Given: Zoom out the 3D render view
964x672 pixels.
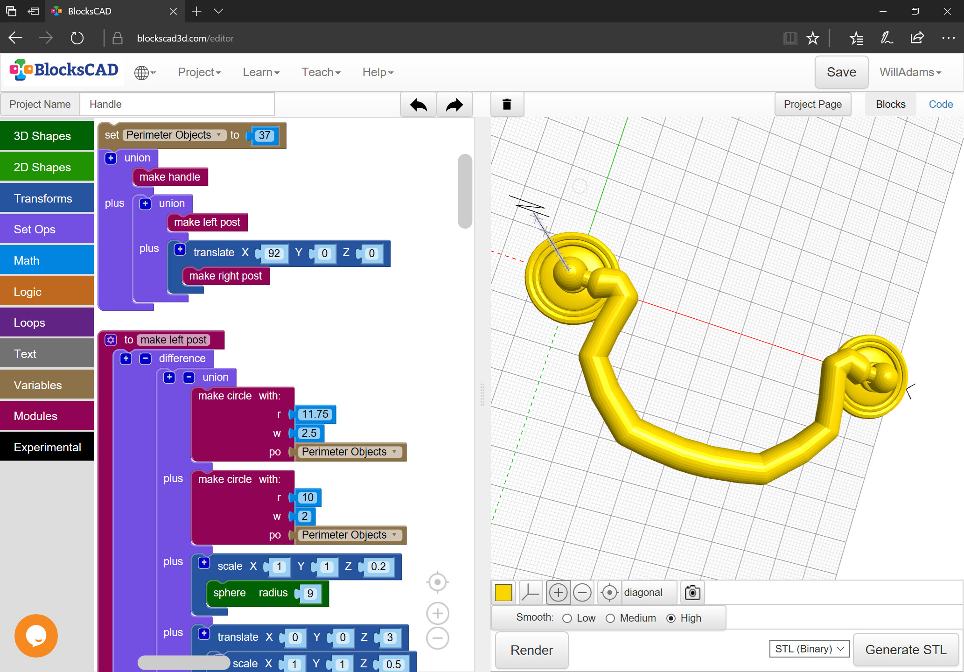Looking at the screenshot, I should click(582, 593).
